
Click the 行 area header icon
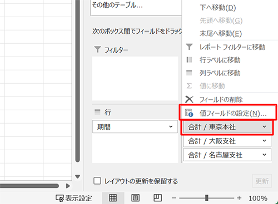97,112
